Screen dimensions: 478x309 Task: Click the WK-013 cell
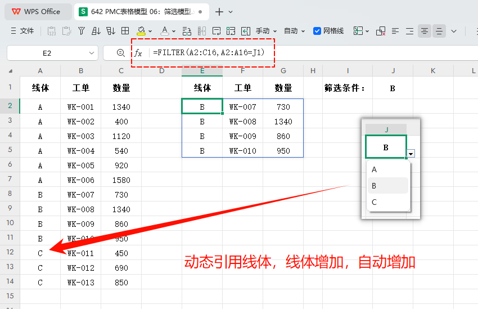coord(81,283)
